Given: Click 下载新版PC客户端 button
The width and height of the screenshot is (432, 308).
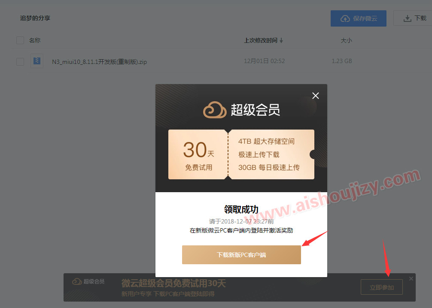Looking at the screenshot, I should pos(241,255).
